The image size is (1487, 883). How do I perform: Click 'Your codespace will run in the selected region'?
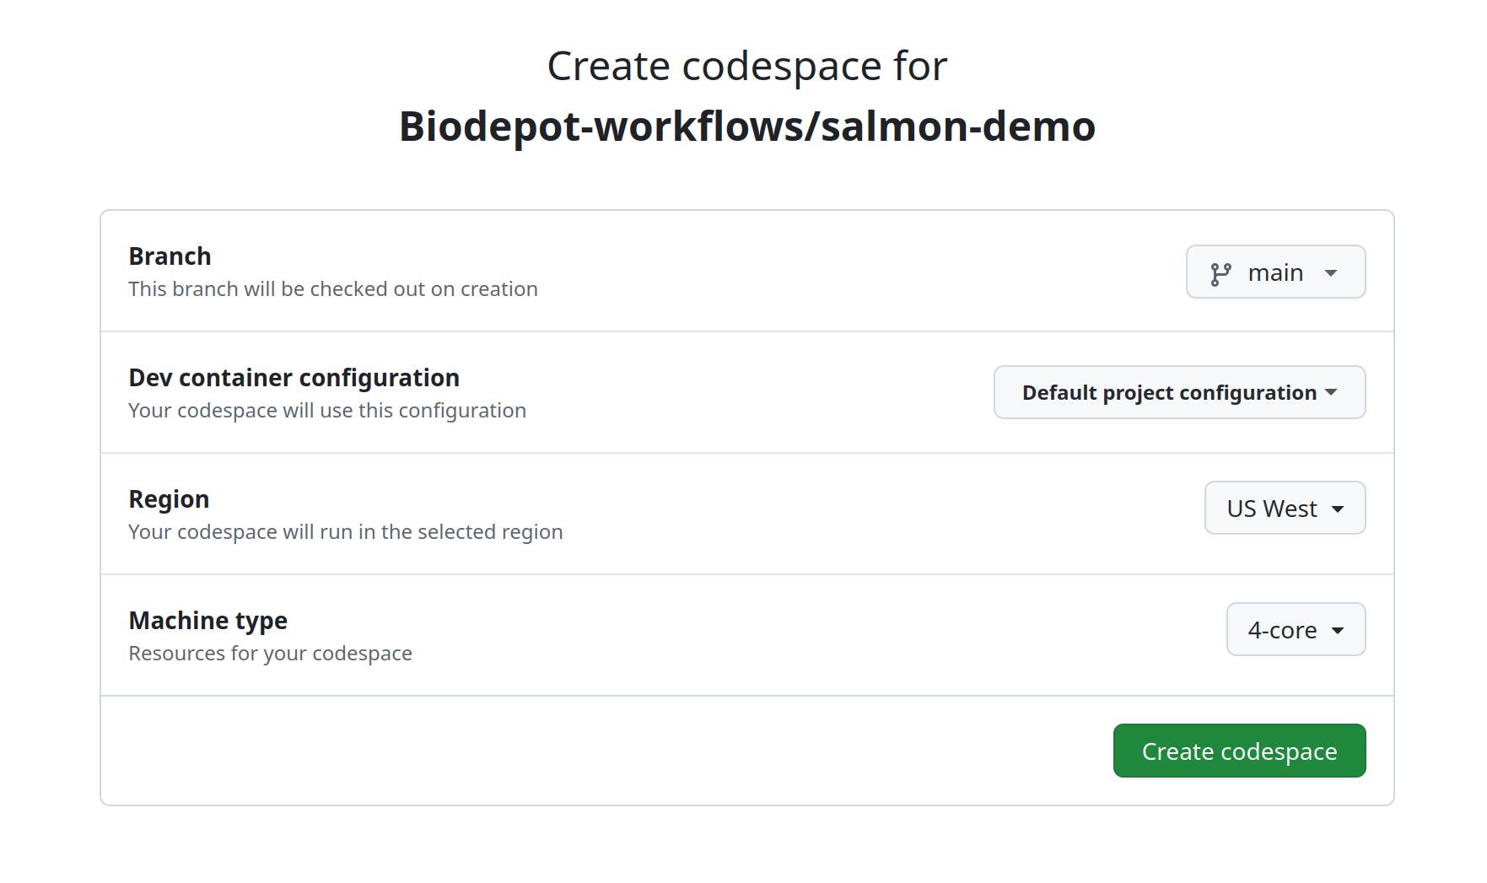point(345,531)
